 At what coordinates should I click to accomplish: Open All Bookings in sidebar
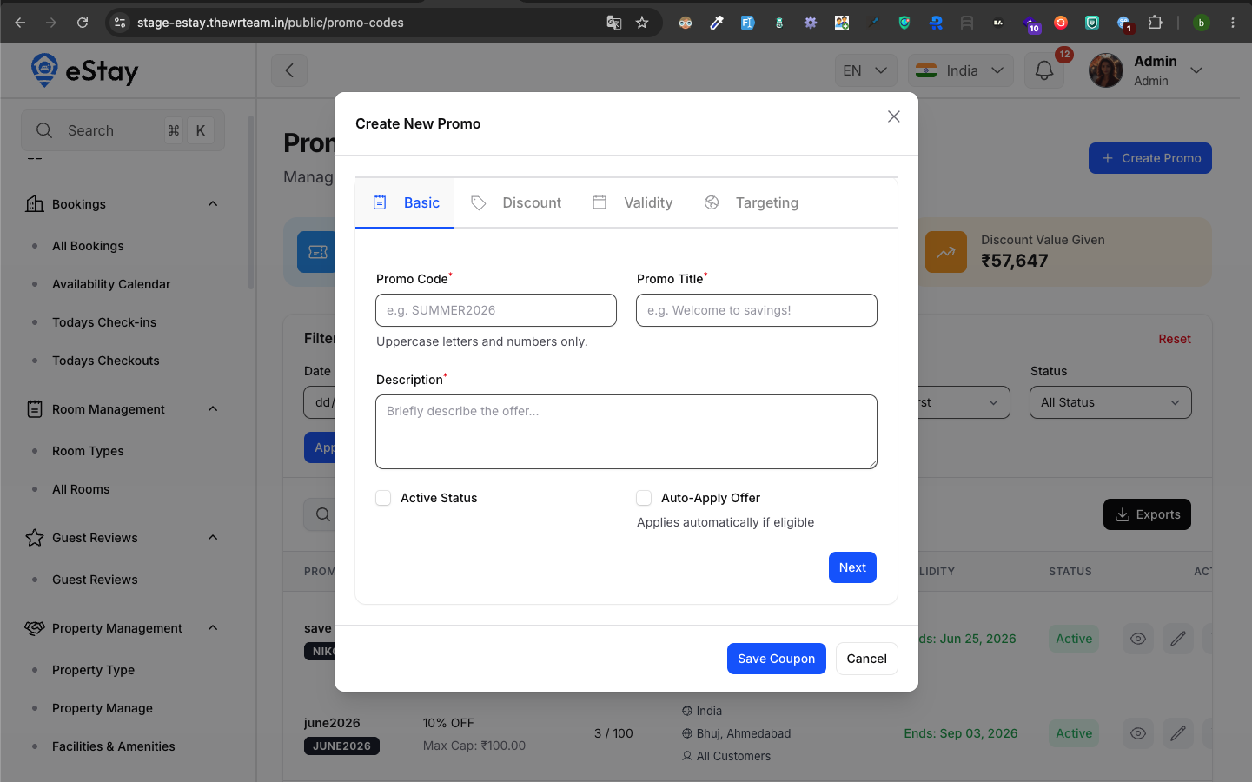pos(88,246)
